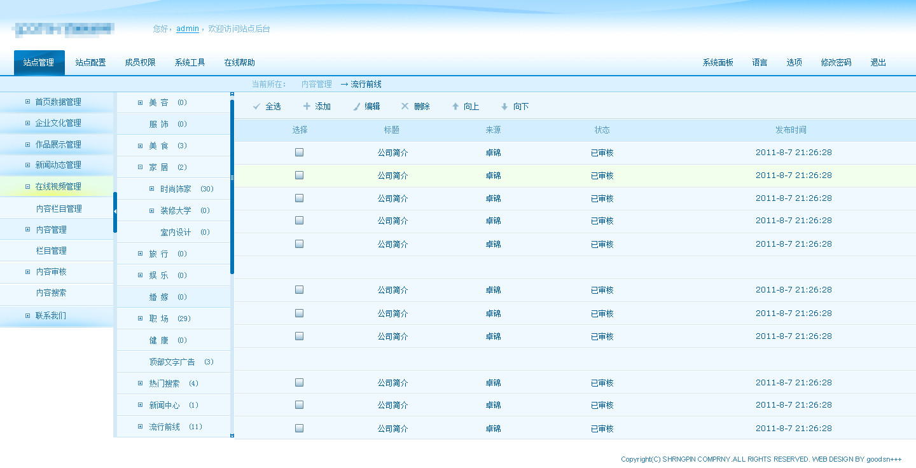
Task: Expand the 娱乐 category node
Action: click(141, 276)
